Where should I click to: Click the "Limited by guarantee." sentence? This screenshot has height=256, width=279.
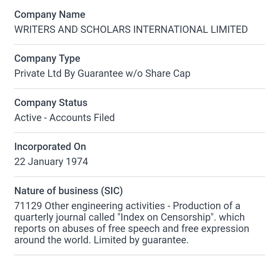[x=141, y=240]
